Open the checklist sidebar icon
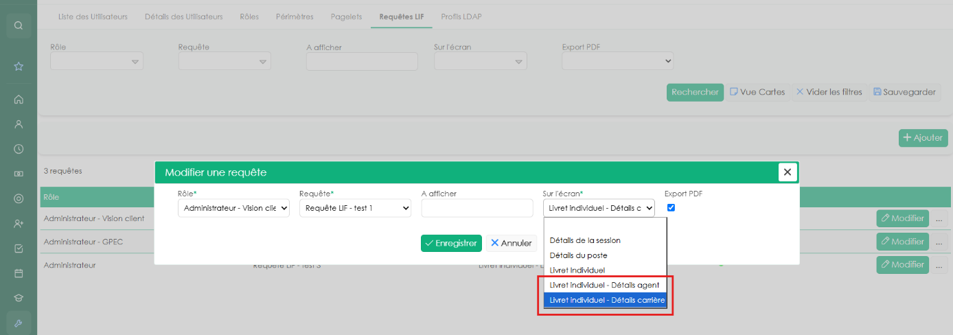This screenshot has height=335, width=953. pos(19,249)
